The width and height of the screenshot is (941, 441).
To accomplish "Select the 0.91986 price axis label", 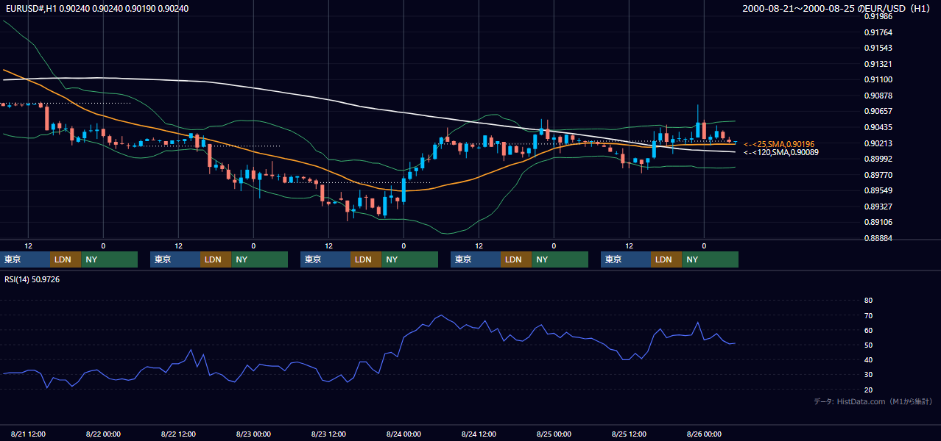I will point(878,16).
